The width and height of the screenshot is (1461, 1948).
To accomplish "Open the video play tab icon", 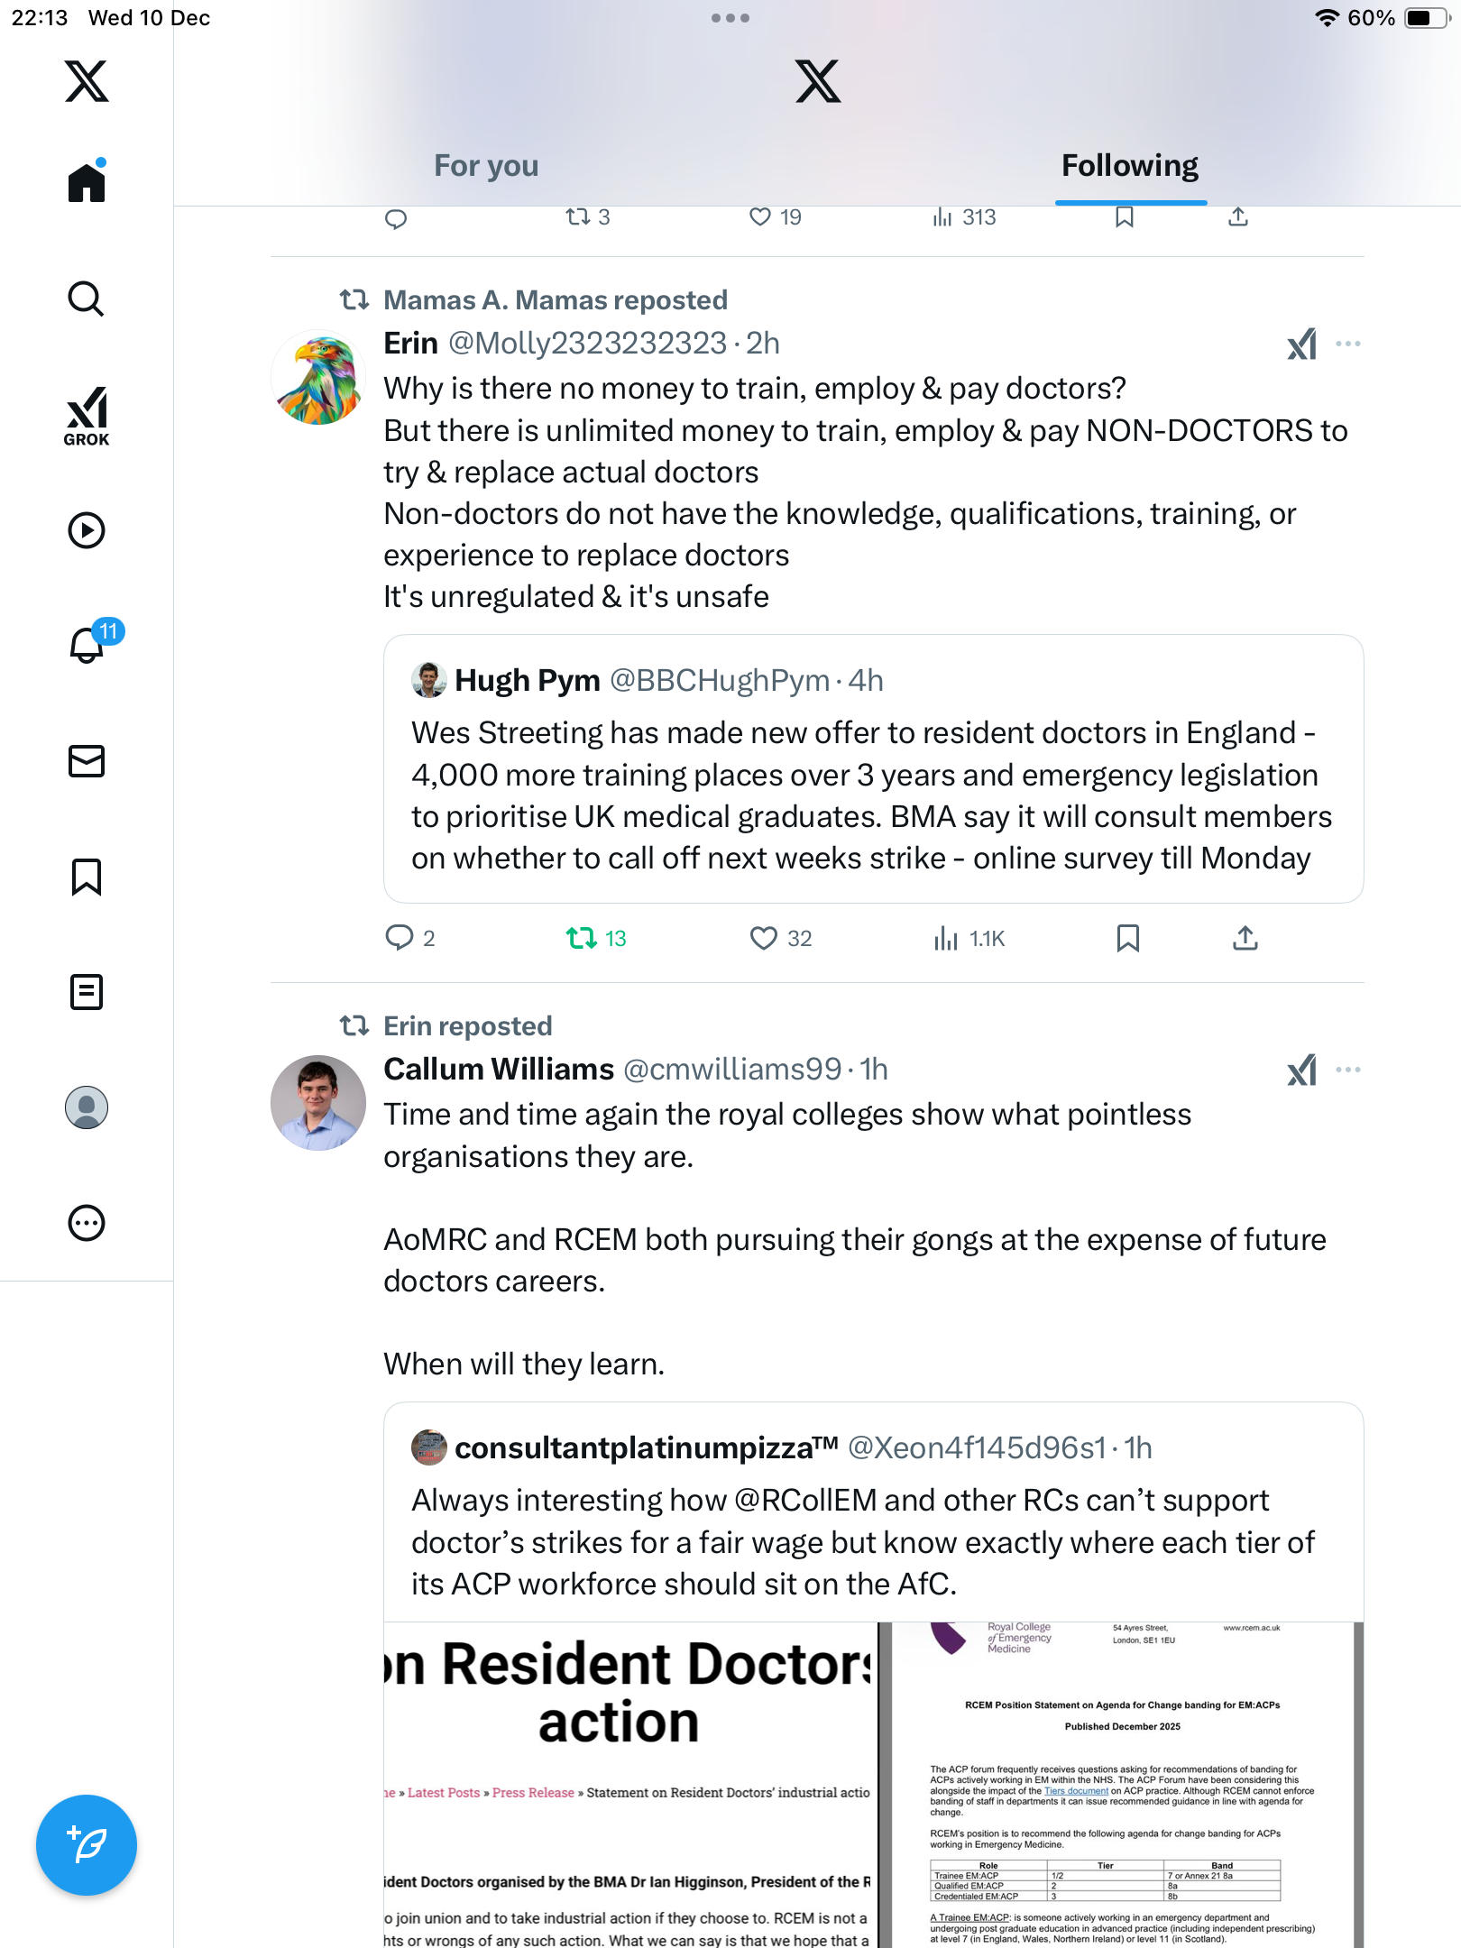I will 87,530.
